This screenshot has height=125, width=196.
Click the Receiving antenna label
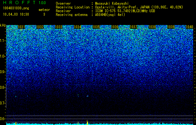point(72,15)
